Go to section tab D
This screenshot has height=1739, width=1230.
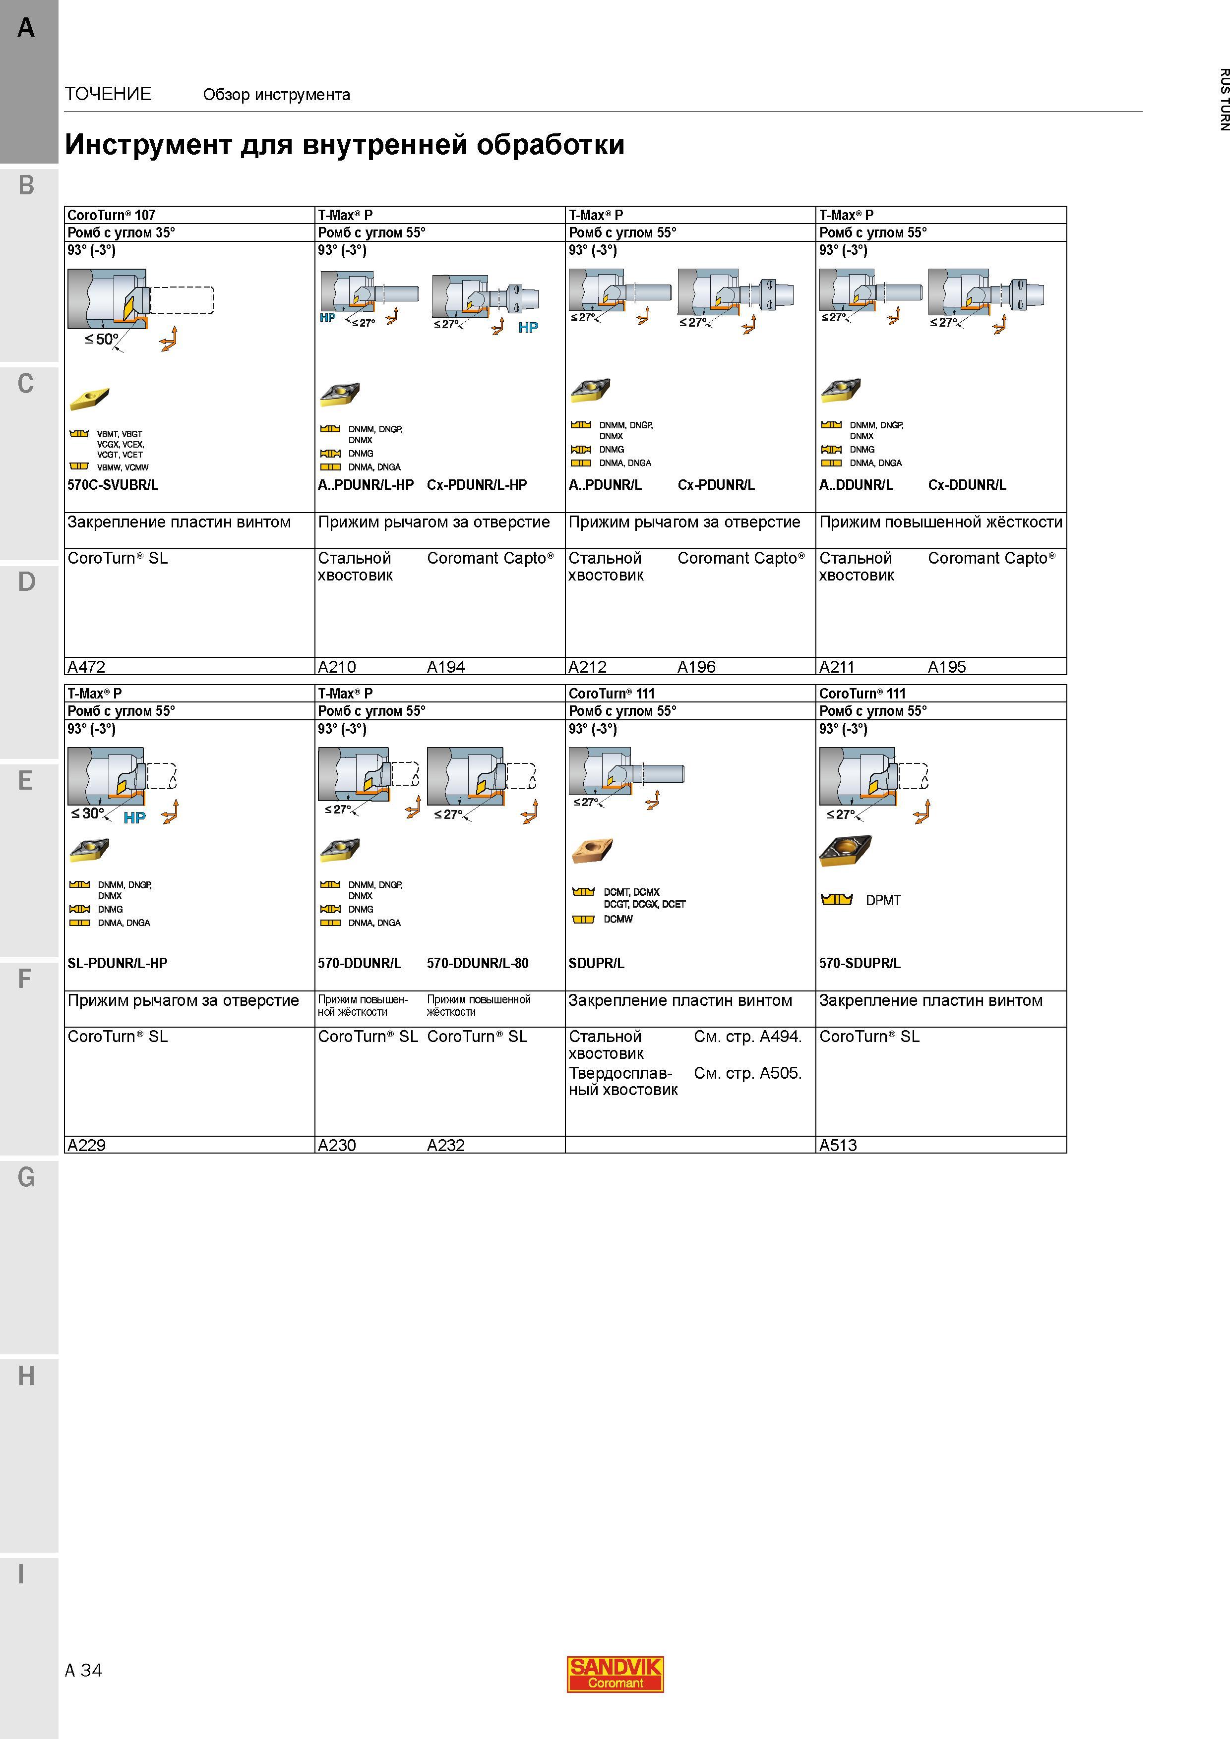point(29,662)
